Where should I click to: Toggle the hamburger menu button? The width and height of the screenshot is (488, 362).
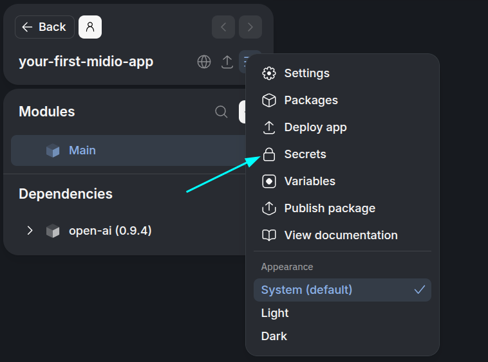(245, 62)
